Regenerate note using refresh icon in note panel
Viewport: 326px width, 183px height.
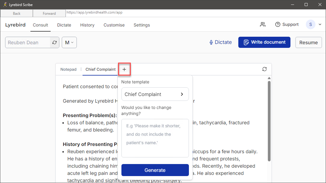(264, 69)
